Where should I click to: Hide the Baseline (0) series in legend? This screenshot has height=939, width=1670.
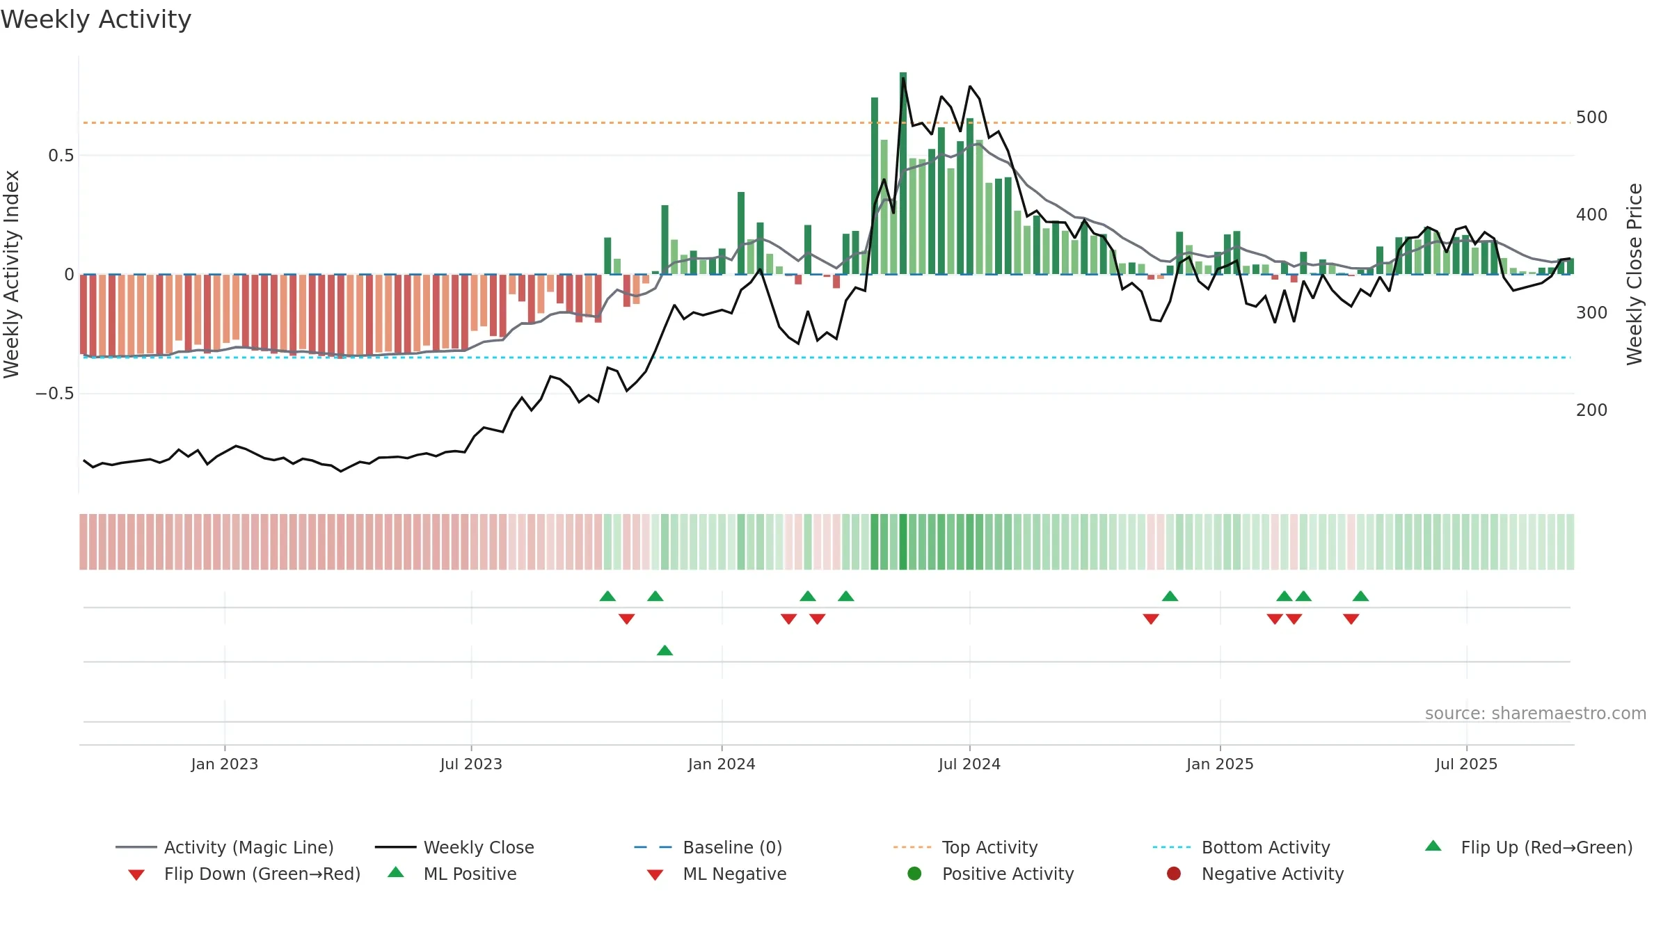click(x=708, y=847)
